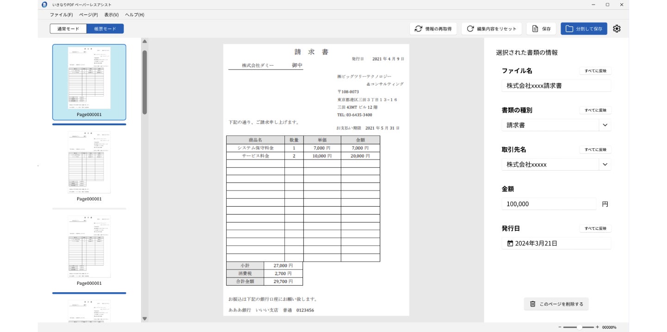Click the 保存 button
The width and height of the screenshot is (667, 332).
pos(541,29)
